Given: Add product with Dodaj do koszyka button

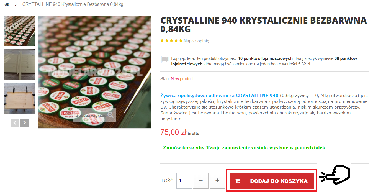Looking at the screenshot, I should click(272, 181).
